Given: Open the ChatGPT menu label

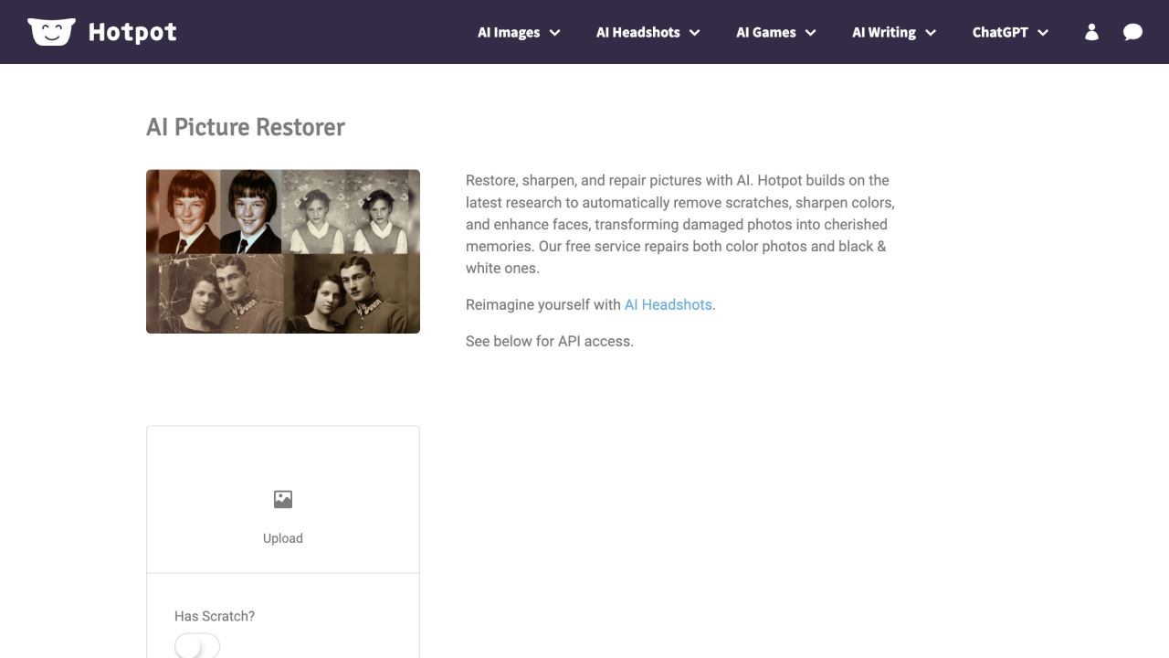Looking at the screenshot, I should pyautogui.click(x=1000, y=32).
